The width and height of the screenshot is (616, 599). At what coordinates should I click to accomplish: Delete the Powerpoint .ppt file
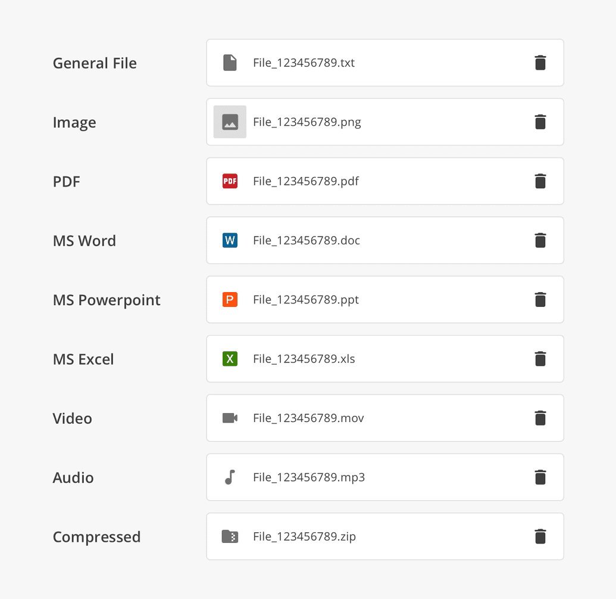pyautogui.click(x=540, y=300)
